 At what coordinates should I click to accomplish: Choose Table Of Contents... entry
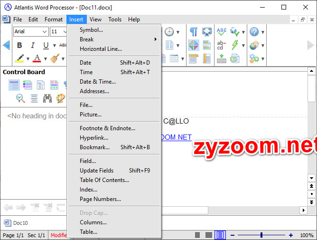click(x=114, y=180)
